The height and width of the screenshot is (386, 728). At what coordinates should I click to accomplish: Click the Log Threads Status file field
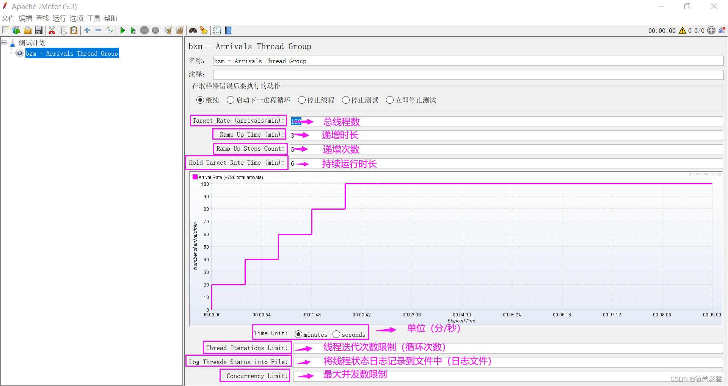508,362
